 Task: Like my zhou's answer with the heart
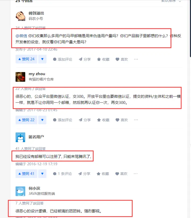pos(122,120)
